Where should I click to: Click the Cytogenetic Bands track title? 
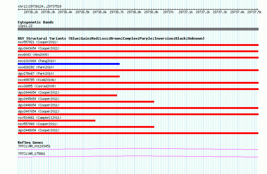coord(36,22)
